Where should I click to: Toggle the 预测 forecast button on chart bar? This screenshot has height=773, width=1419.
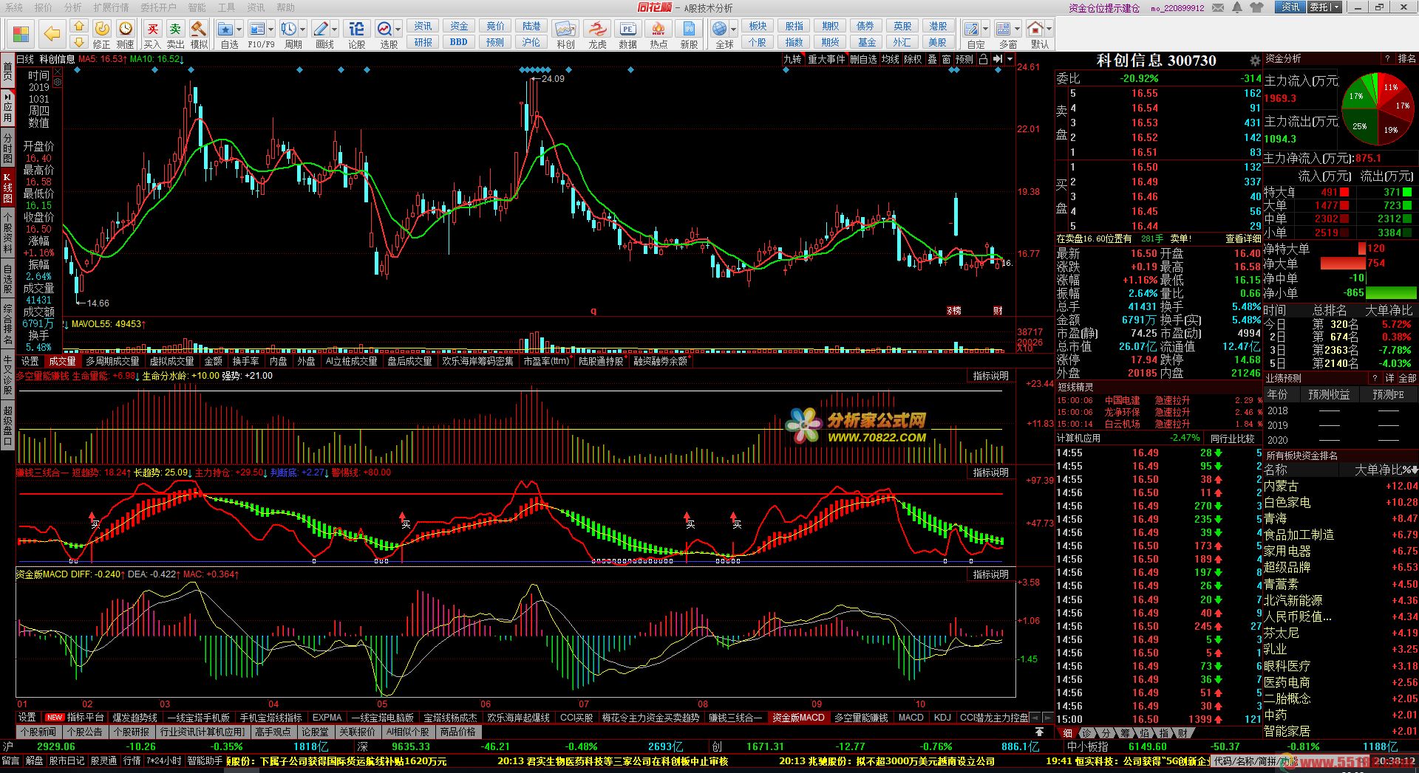tap(964, 59)
